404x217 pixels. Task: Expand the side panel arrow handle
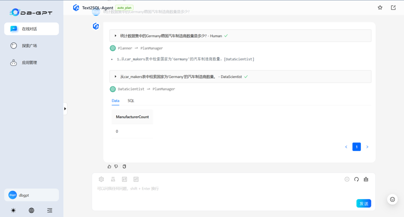tap(65, 109)
